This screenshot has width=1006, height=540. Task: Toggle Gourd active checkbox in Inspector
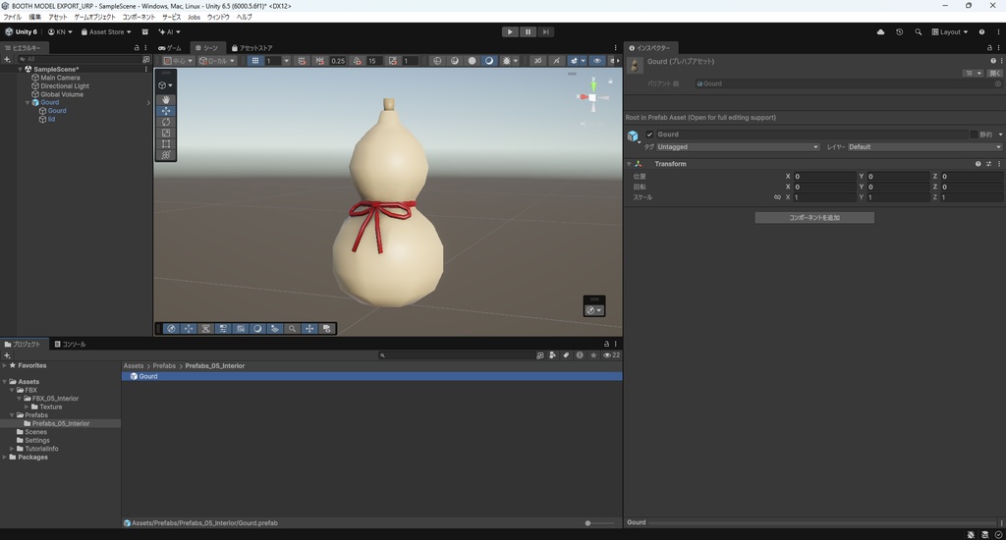(649, 135)
